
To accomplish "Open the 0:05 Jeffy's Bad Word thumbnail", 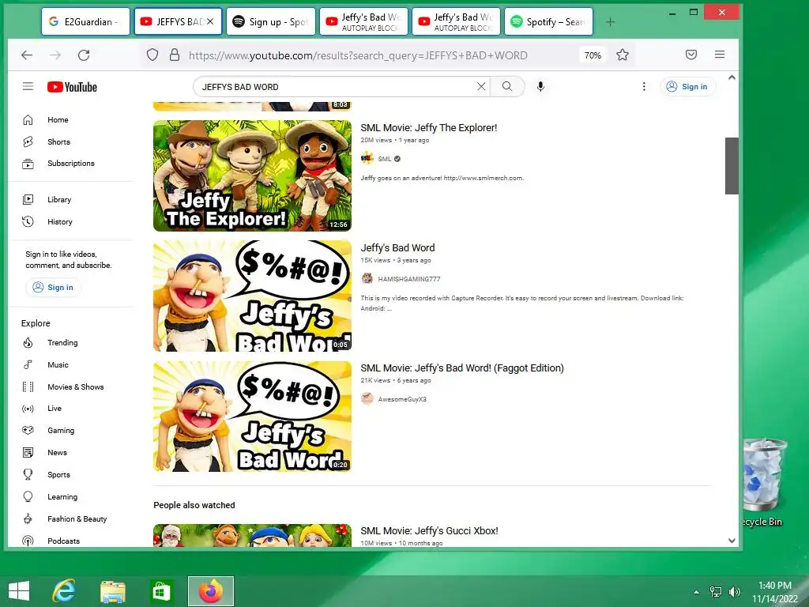I will click(252, 296).
